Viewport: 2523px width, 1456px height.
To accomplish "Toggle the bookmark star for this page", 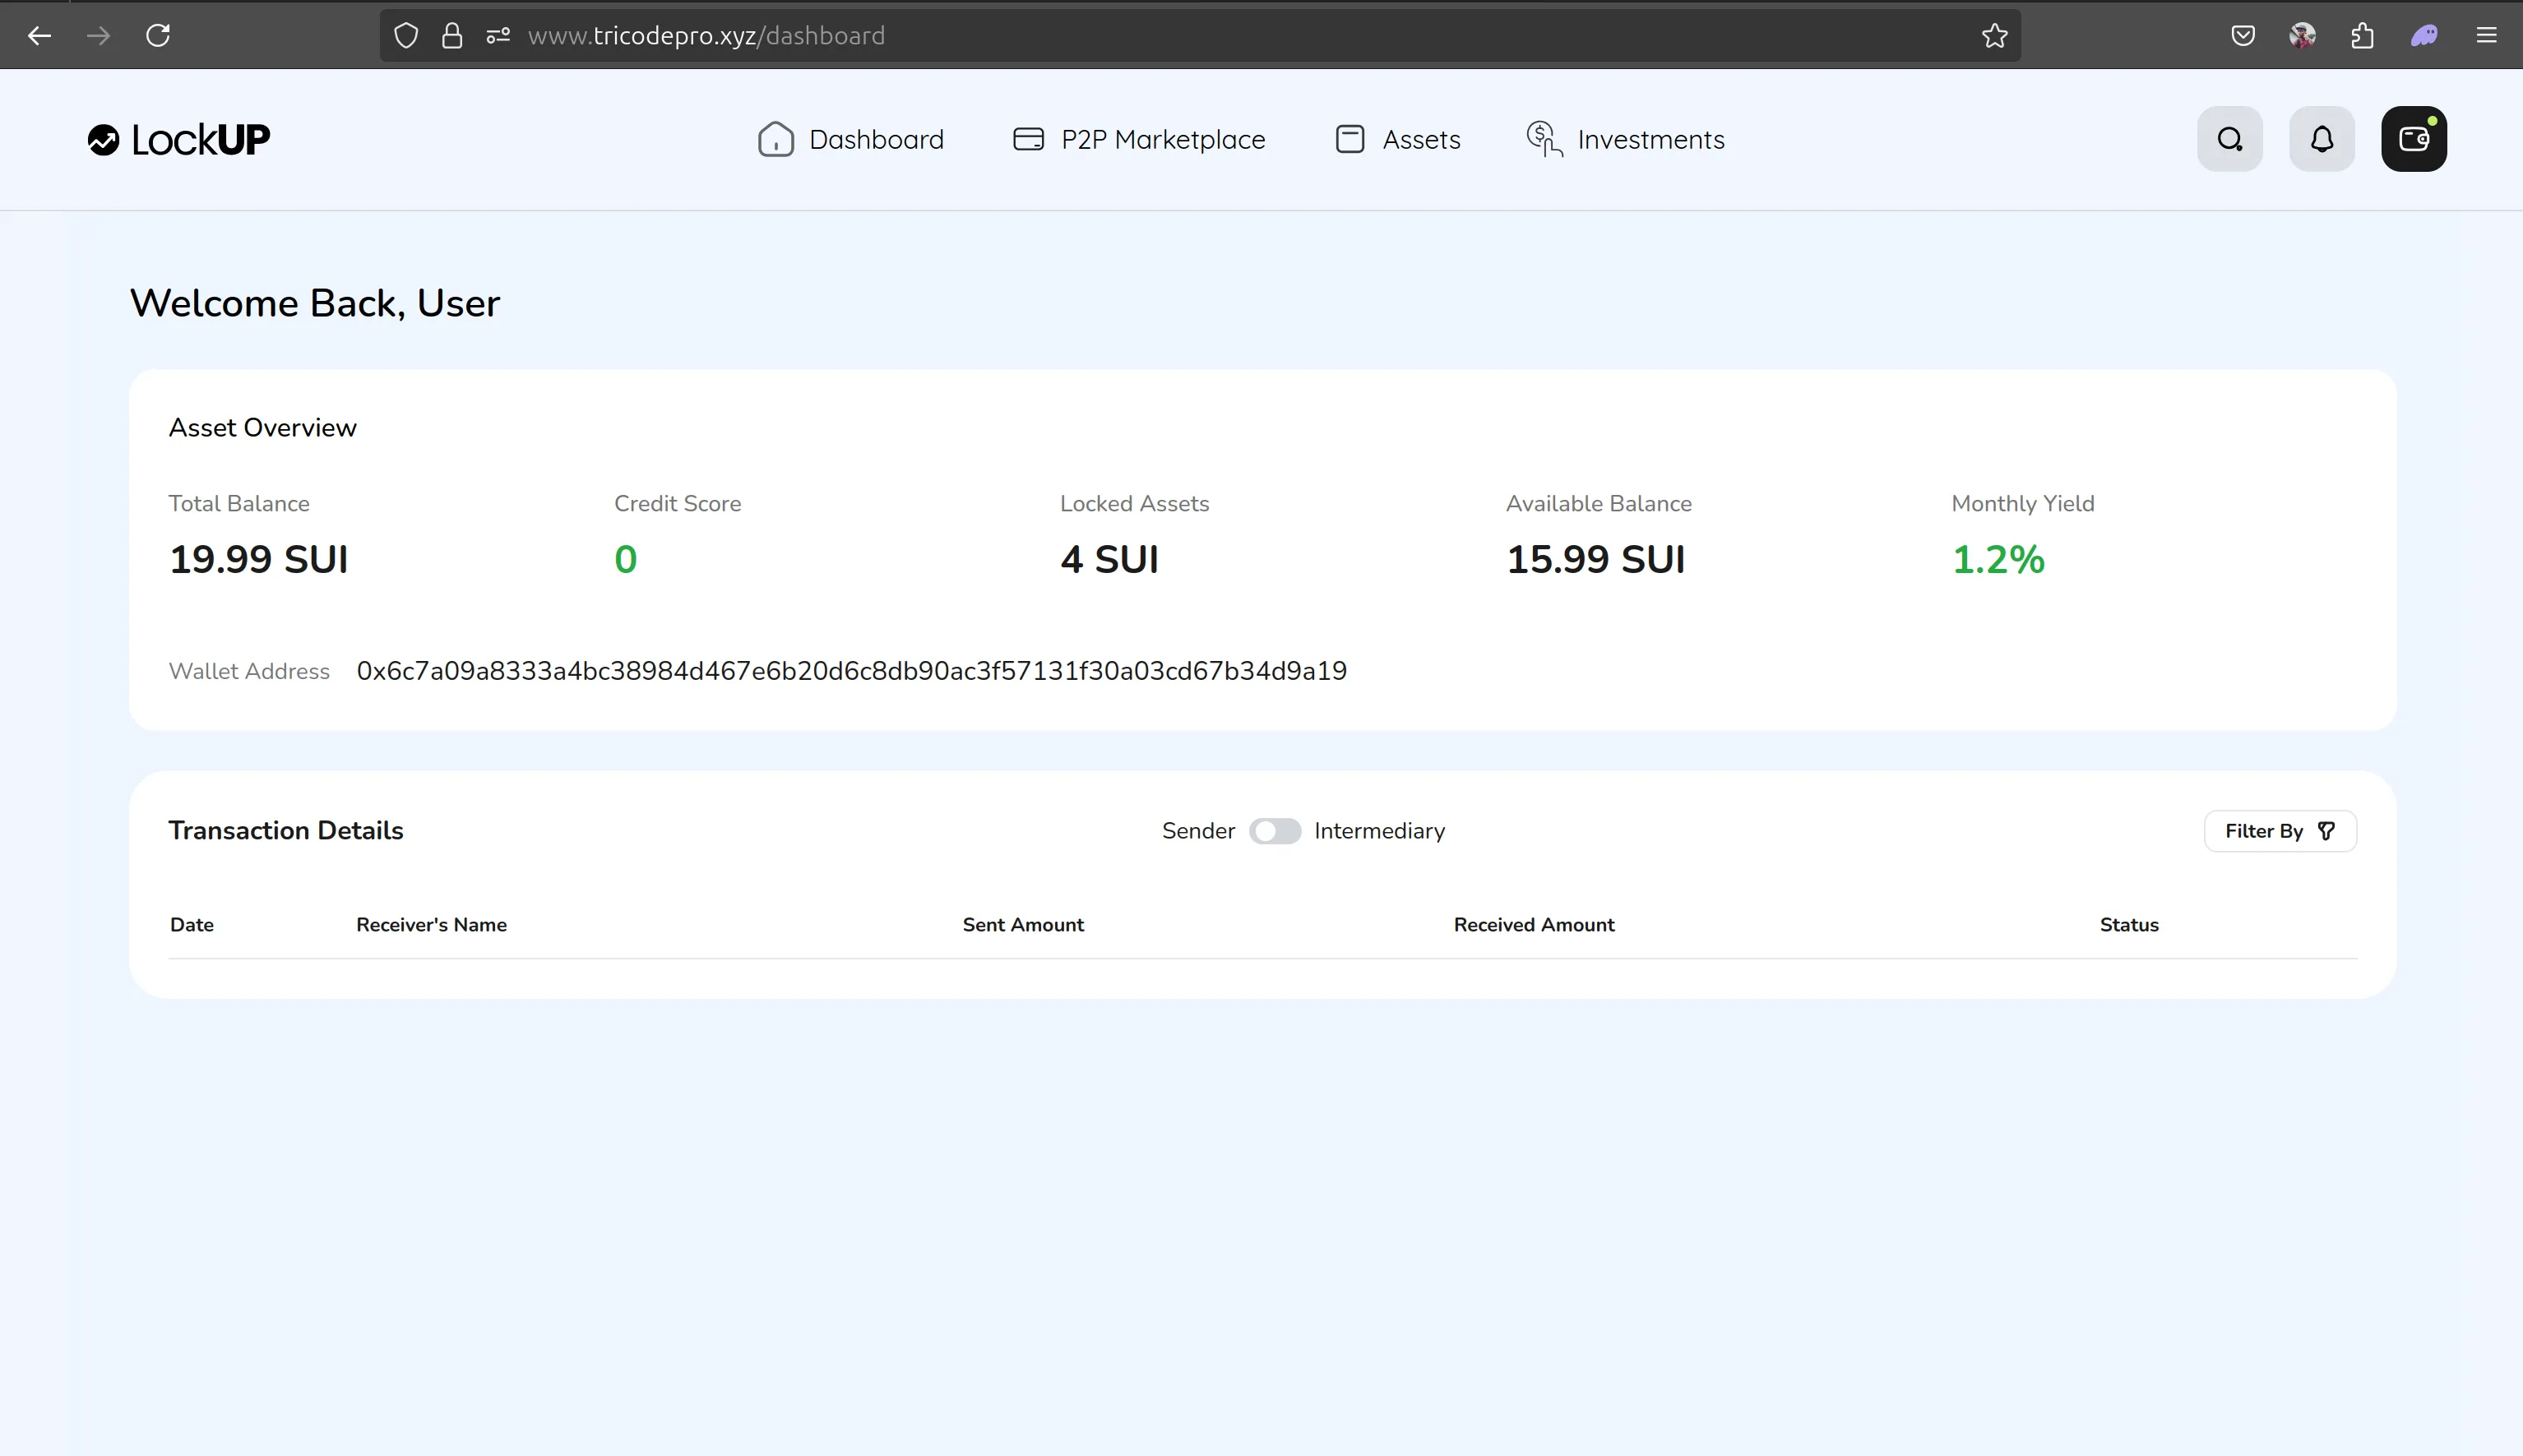I will (1993, 35).
